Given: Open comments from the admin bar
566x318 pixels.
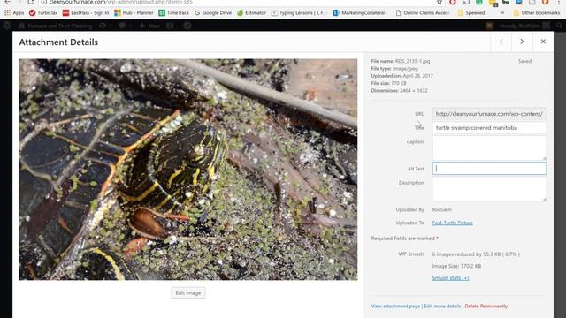Looking at the screenshot, I should tap(125, 26).
